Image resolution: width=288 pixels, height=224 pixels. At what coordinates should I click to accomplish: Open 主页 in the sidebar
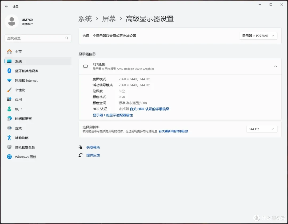pyautogui.click(x=38, y=52)
